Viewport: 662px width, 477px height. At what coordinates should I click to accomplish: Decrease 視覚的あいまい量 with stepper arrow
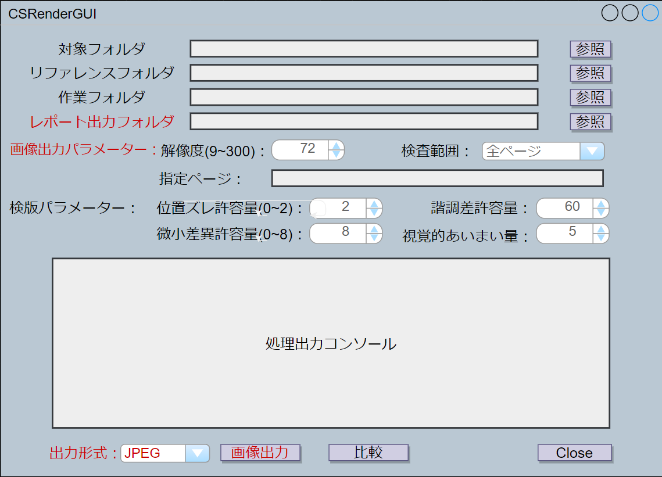pos(601,238)
